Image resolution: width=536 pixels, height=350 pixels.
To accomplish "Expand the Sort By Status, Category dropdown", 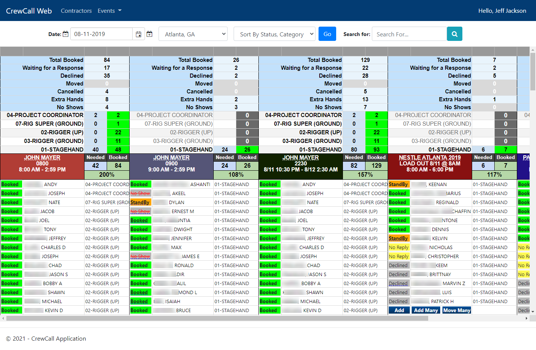I will coord(274,34).
